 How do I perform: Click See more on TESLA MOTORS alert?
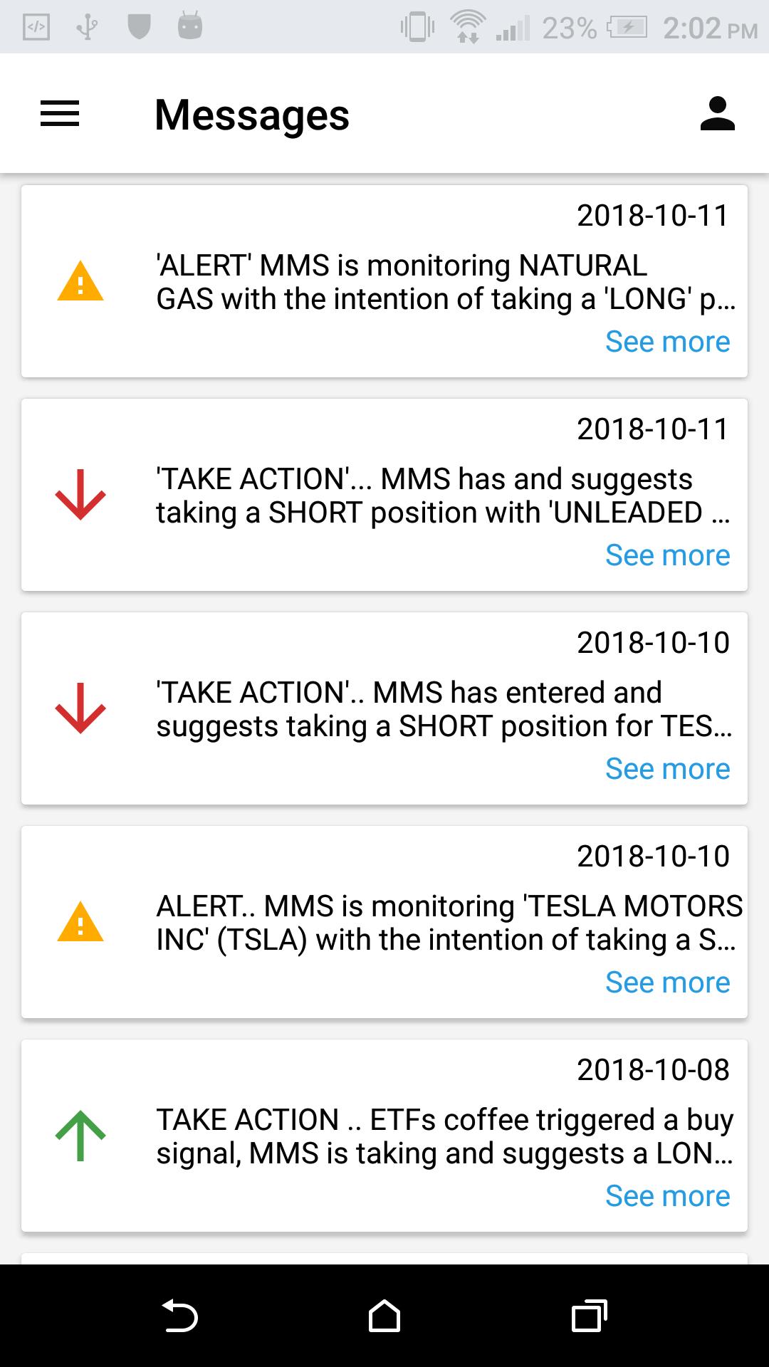click(667, 983)
